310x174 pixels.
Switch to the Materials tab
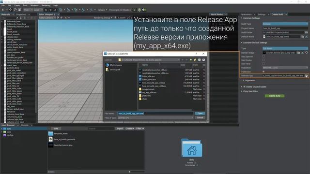coord(6,14)
